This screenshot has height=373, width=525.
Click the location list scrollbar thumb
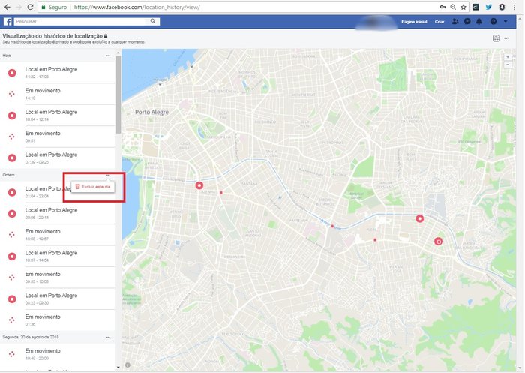118,95
